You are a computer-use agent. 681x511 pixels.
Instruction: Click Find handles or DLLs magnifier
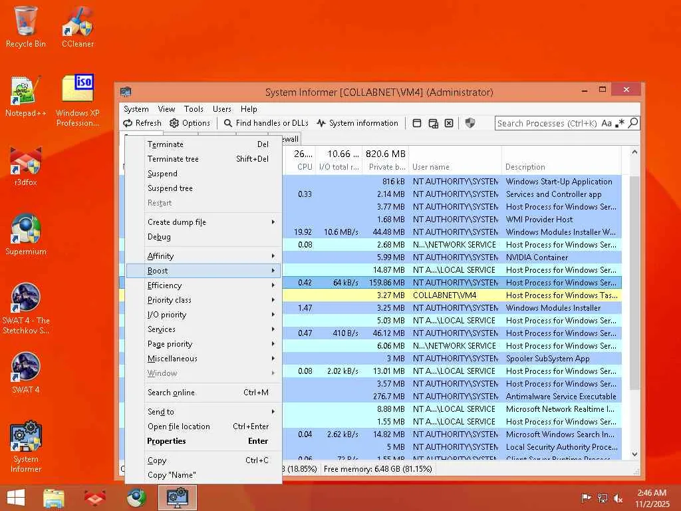pos(227,123)
